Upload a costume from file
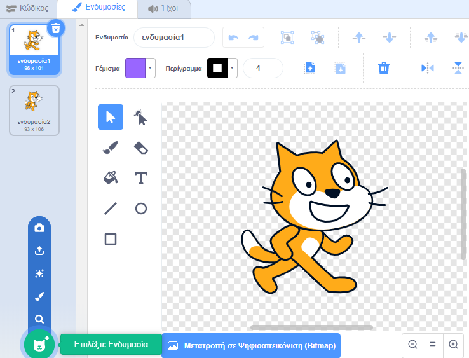 click(39, 251)
